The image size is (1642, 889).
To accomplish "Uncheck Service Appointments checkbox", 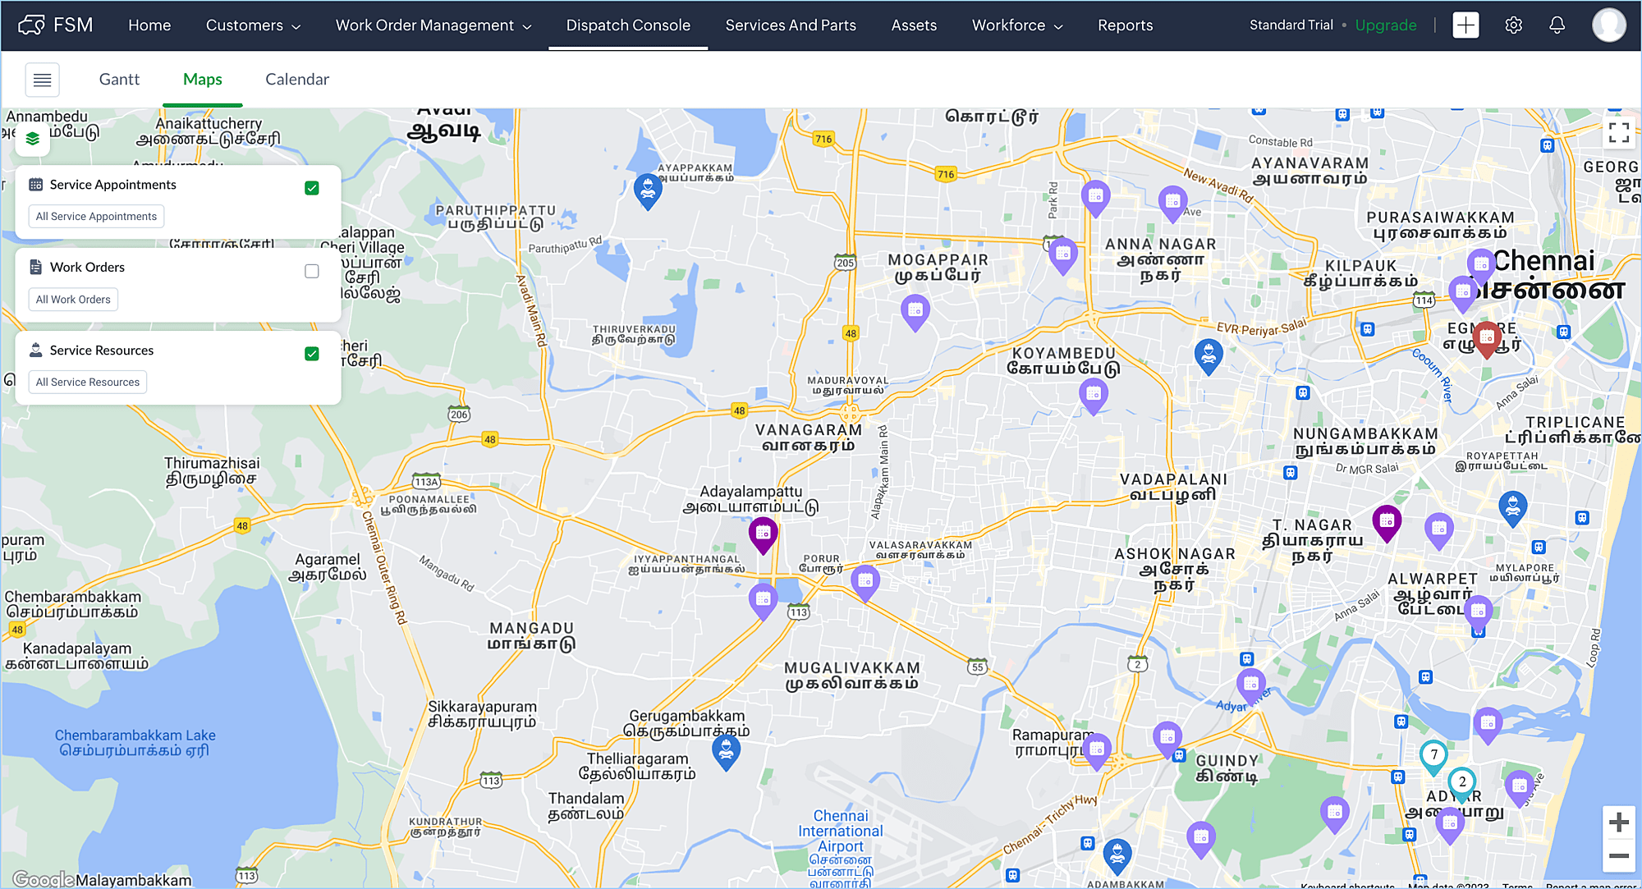I will [x=312, y=188].
